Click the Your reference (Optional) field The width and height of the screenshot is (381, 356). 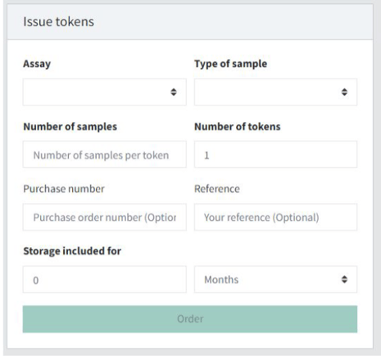(x=275, y=217)
